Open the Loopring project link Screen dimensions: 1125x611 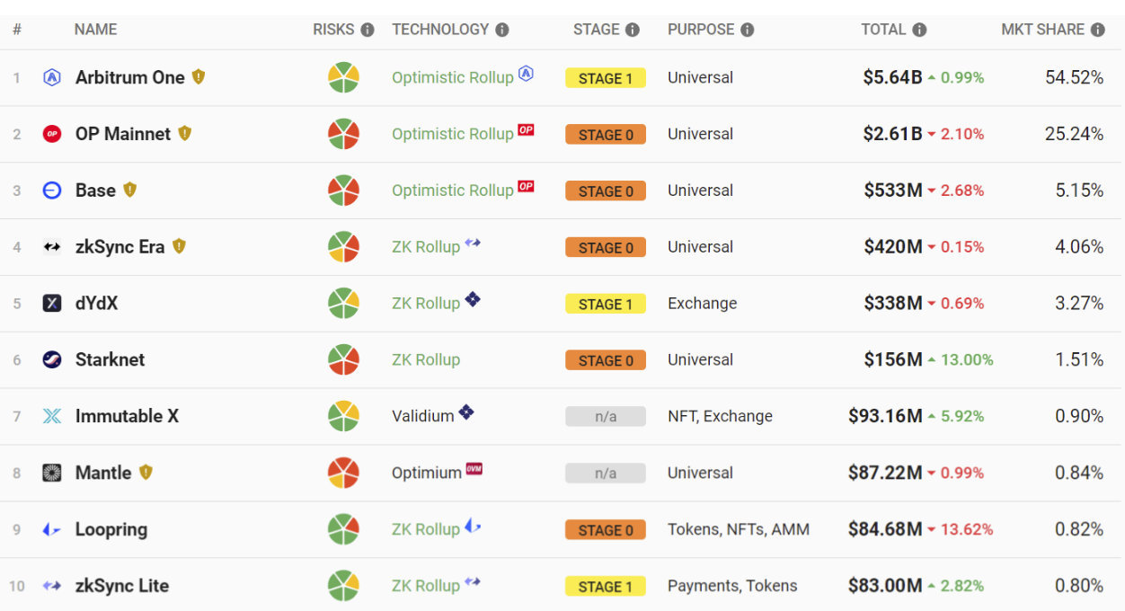(x=111, y=529)
